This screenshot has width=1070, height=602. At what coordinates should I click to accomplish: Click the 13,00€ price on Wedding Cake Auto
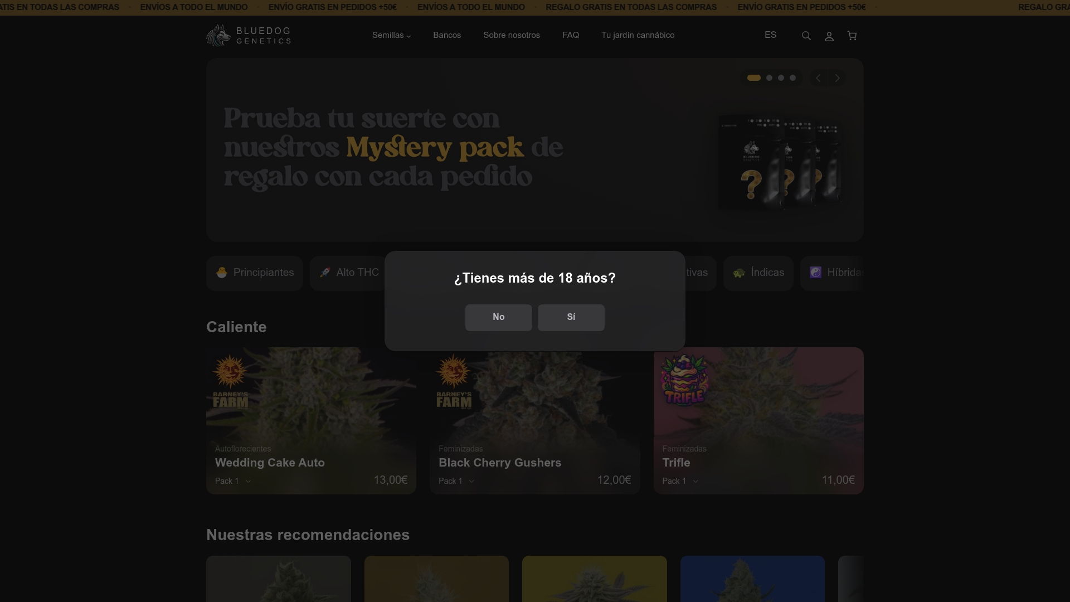391,480
